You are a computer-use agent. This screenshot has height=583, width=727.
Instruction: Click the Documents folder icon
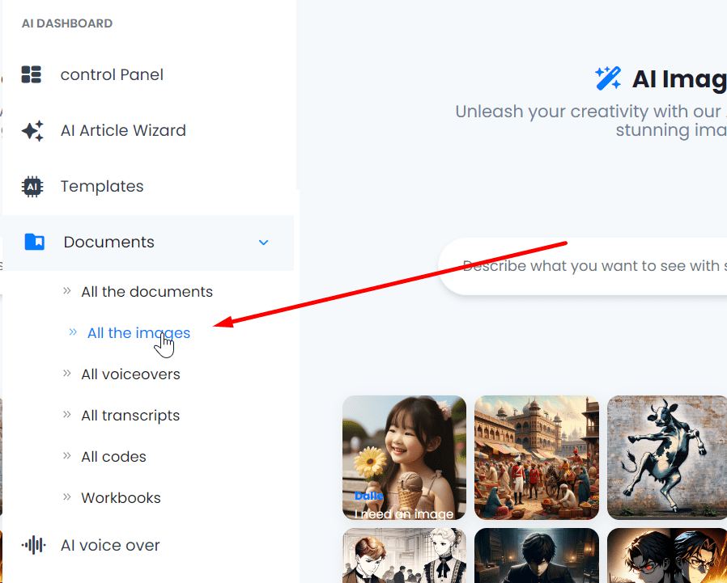(35, 242)
